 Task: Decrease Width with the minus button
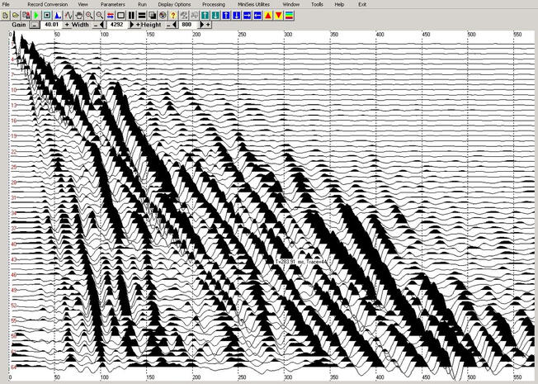(94, 25)
